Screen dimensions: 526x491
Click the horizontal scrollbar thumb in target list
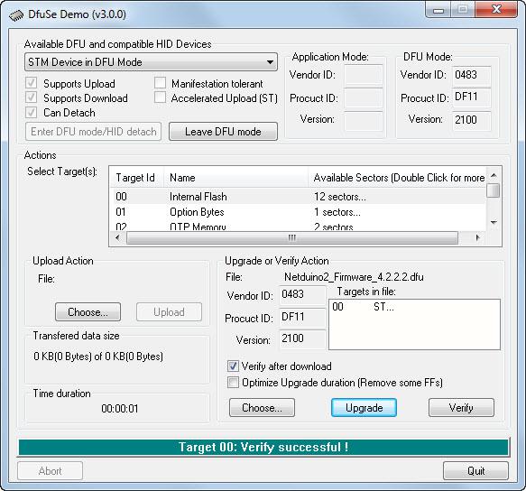[x=292, y=238]
